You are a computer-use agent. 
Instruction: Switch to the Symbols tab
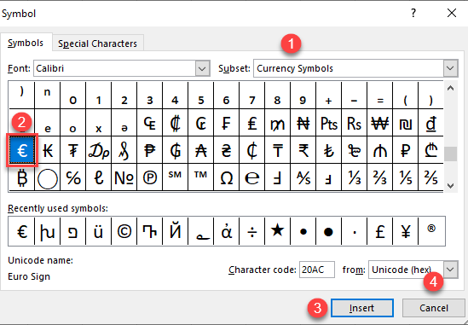(26, 43)
